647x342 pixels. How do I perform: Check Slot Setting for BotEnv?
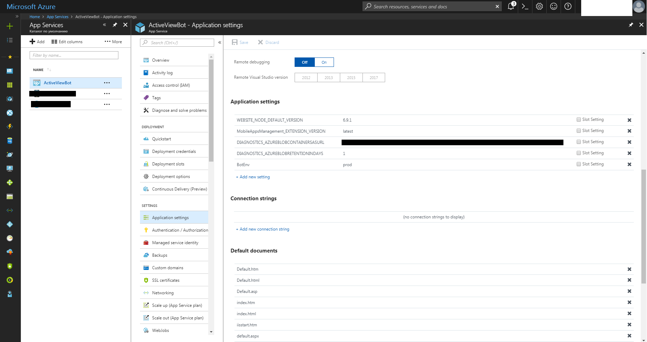(x=578, y=164)
